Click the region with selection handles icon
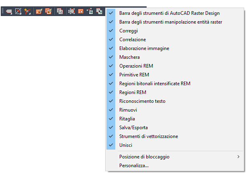Screen dimensions: 247x174 (71, 12)
